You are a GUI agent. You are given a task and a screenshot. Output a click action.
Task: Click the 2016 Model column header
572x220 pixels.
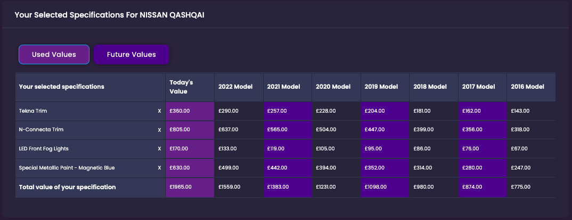[x=527, y=87]
